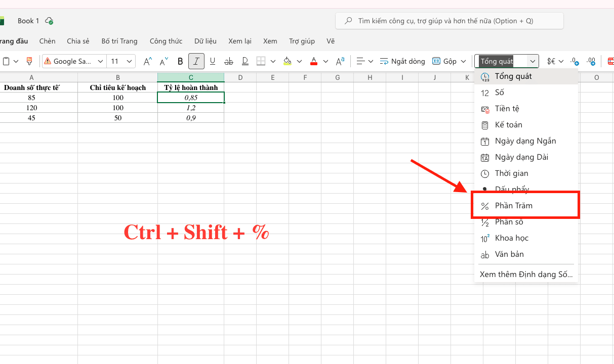Click the Borders icon
Image resolution: width=614 pixels, height=364 pixels.
pyautogui.click(x=261, y=61)
